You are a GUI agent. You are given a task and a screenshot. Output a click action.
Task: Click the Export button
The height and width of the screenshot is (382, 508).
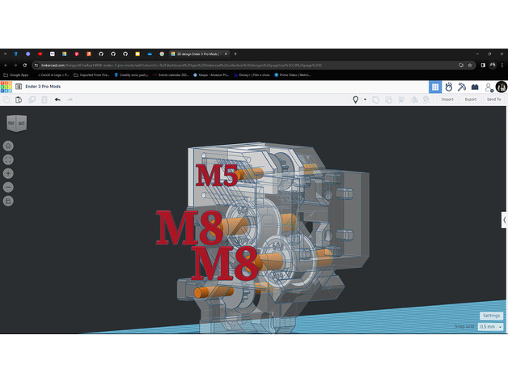pyautogui.click(x=470, y=100)
